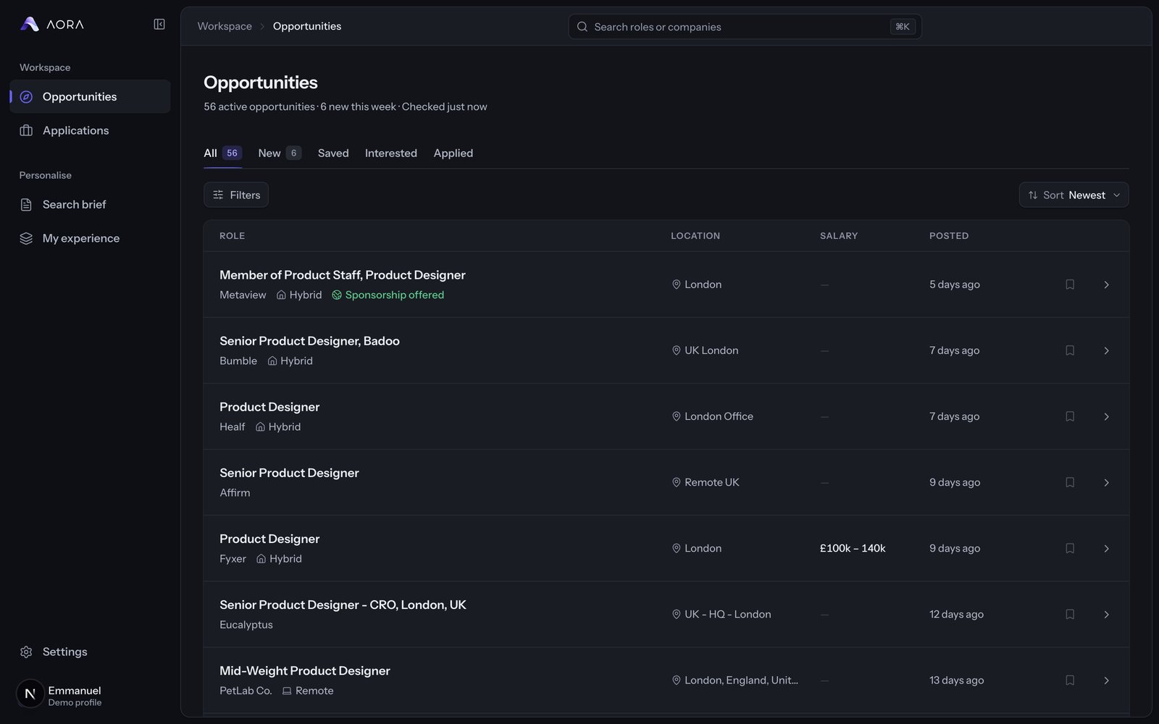Screen dimensions: 1159x724
Task: Click the £100k – 140k salary cell
Action: [x=853, y=548]
